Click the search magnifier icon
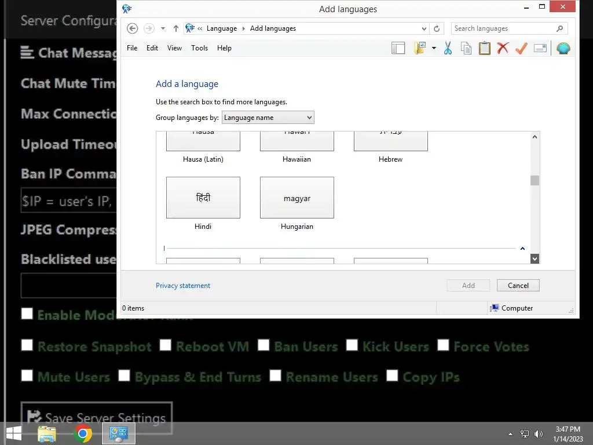 tap(560, 28)
